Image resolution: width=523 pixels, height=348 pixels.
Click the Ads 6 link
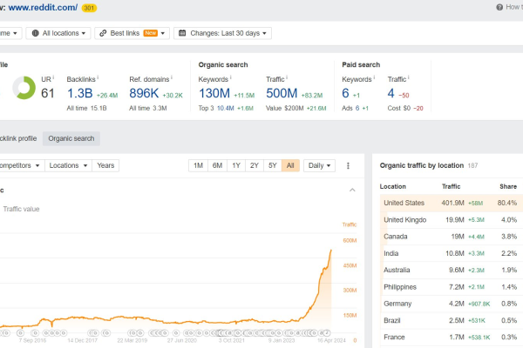pos(357,108)
